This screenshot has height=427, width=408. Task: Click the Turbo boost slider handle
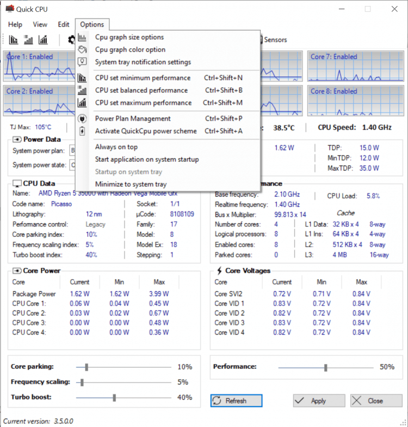pyautogui.click(x=114, y=398)
